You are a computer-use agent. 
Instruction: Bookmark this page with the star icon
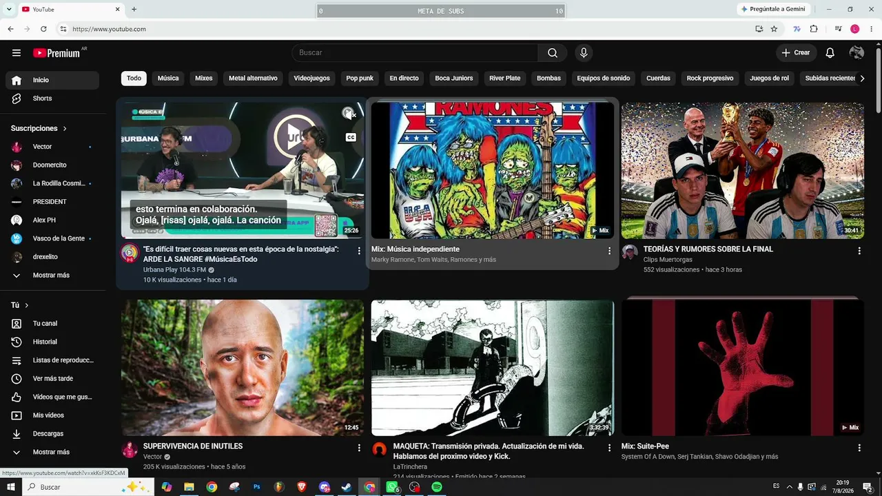pyautogui.click(x=774, y=29)
